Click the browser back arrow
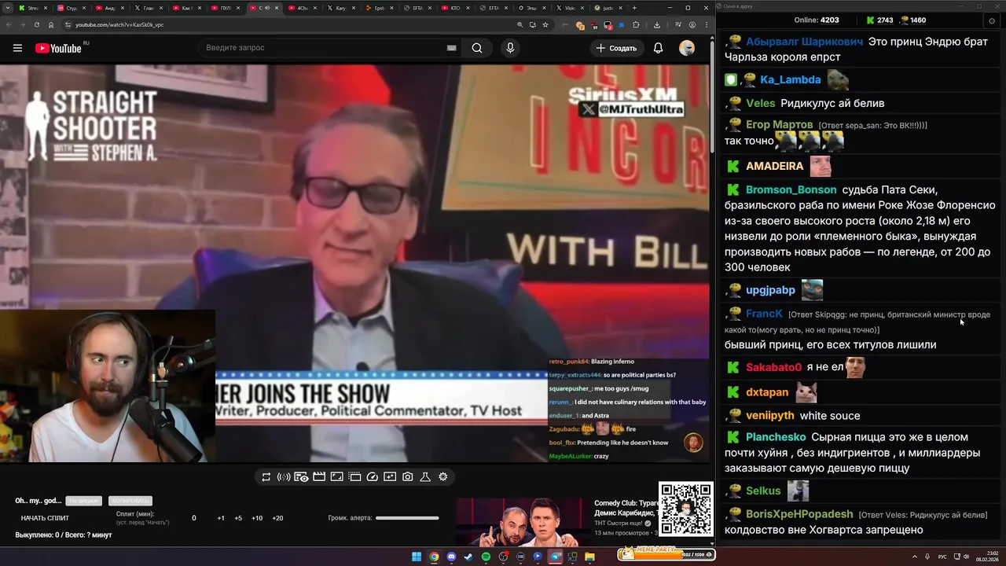This screenshot has height=566, width=1006. click(x=9, y=24)
